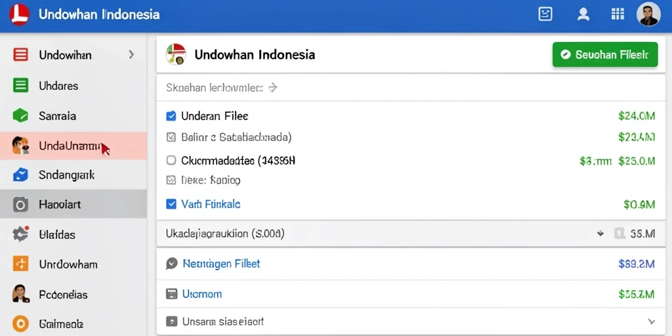
Task: Open the profile photo avatar in header
Action: coord(648,14)
